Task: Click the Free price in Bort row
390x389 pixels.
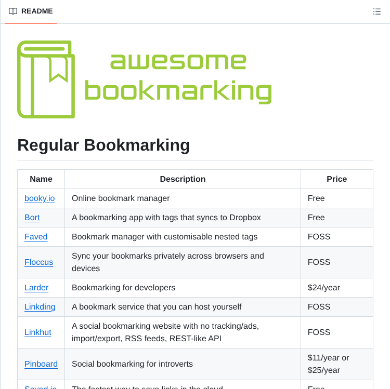Action: [316, 218]
